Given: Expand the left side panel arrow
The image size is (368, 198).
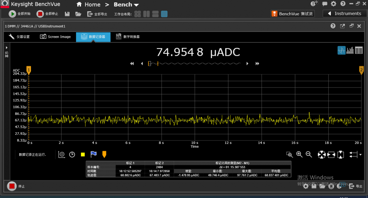Looking at the screenshot, I should [x=6, y=48].
